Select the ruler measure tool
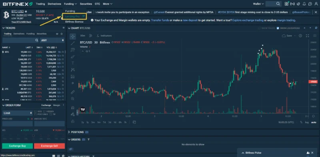 [73, 92]
